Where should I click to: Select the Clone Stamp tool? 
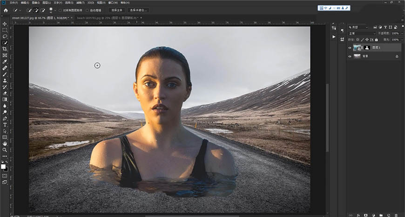pyautogui.click(x=5, y=81)
